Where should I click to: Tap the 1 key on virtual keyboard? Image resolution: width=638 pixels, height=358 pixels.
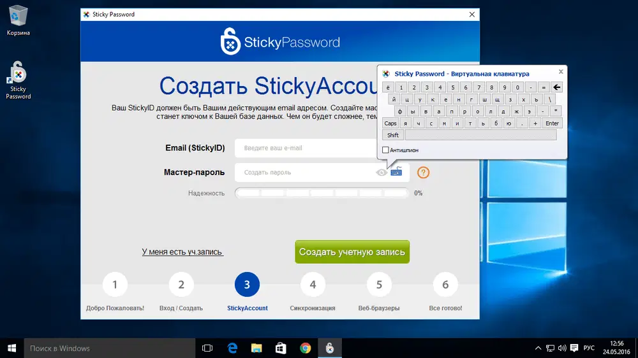[x=401, y=87]
